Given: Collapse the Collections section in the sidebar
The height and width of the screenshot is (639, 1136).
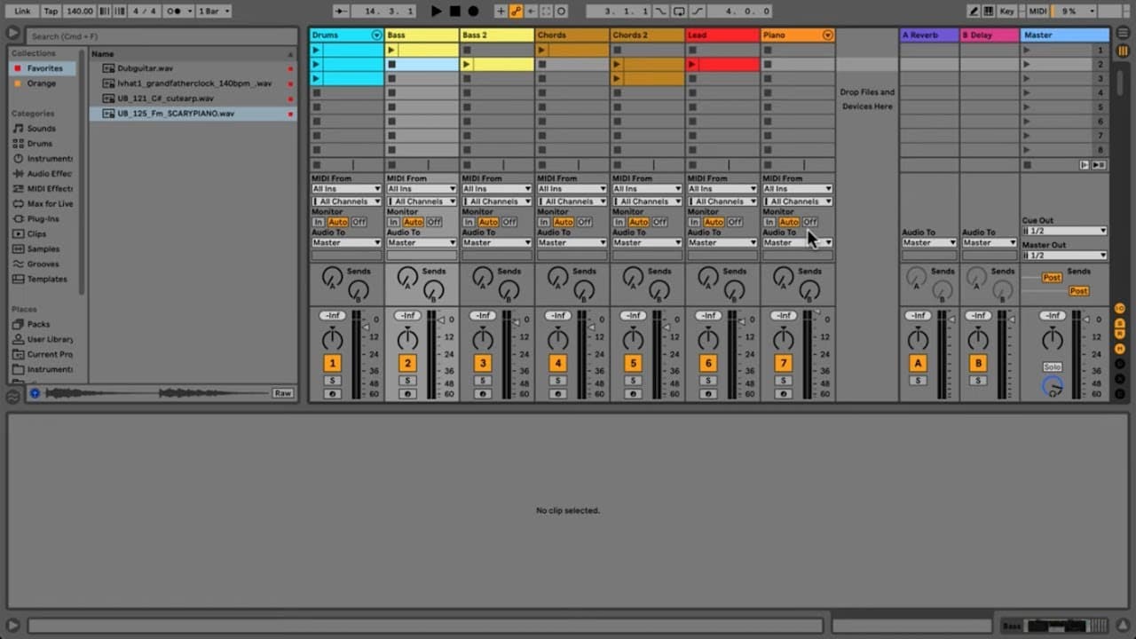Looking at the screenshot, I should click(x=33, y=53).
